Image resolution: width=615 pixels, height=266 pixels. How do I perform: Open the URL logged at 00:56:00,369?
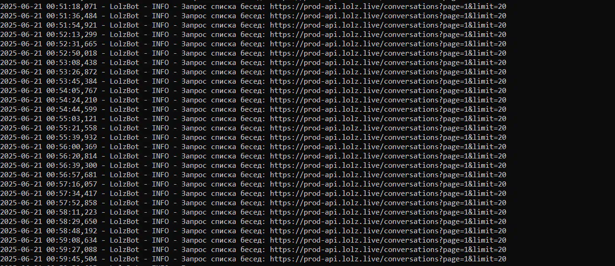(388, 147)
